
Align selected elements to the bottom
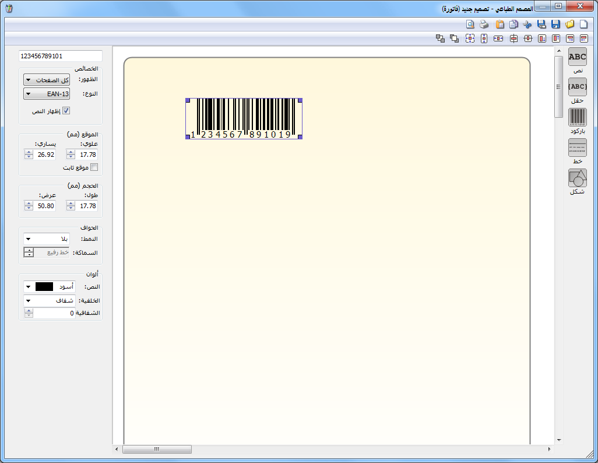(x=542, y=38)
